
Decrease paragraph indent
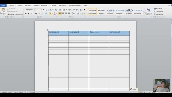pos(74,10)
